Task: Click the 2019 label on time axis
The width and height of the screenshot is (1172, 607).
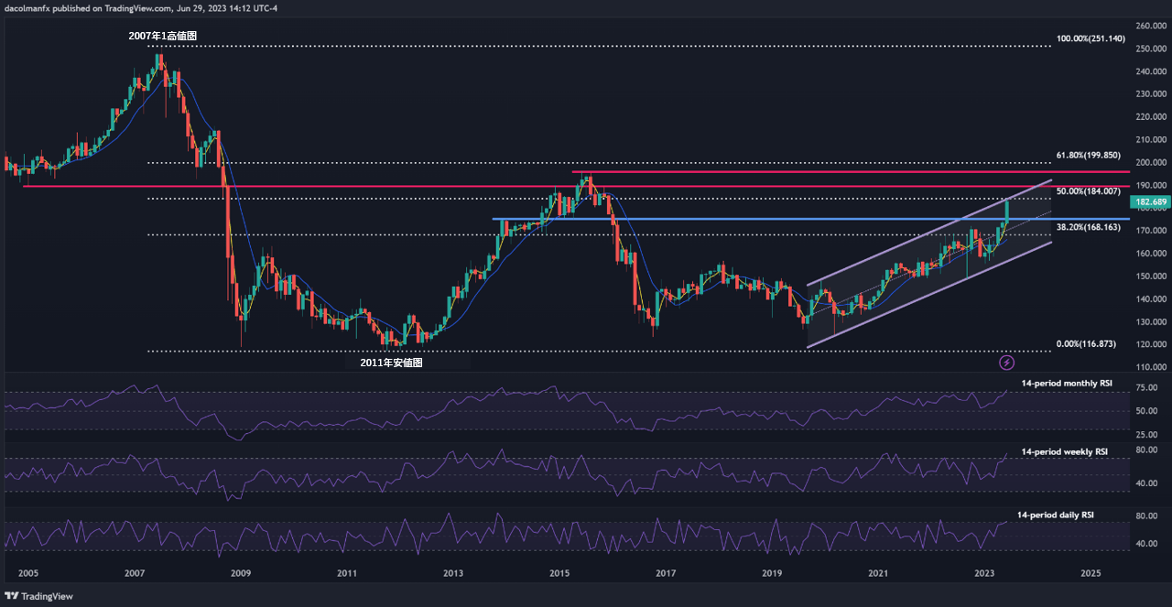Action: (772, 573)
